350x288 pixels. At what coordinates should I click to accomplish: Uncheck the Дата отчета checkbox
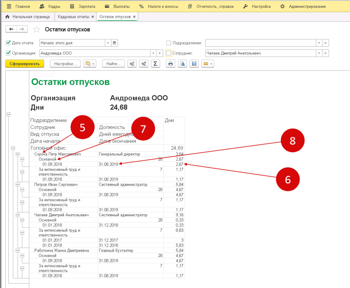[8, 42]
